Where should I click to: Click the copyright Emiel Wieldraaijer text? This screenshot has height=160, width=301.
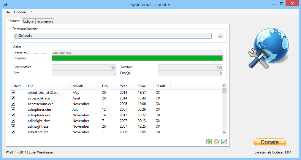click(x=30, y=152)
